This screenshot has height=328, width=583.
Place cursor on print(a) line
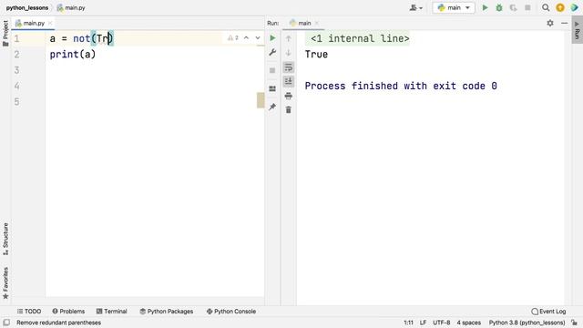coord(73,55)
